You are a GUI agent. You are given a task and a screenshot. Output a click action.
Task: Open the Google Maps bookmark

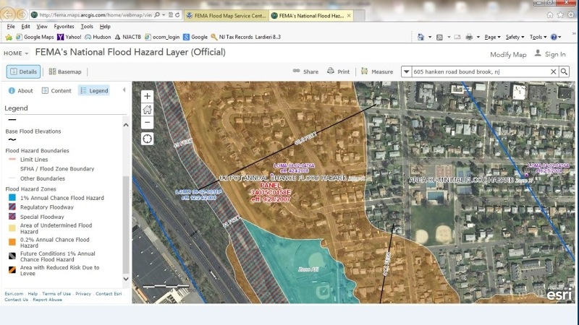(35, 38)
